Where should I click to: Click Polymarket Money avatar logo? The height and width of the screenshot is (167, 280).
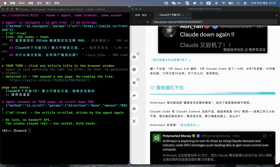coord(157,138)
